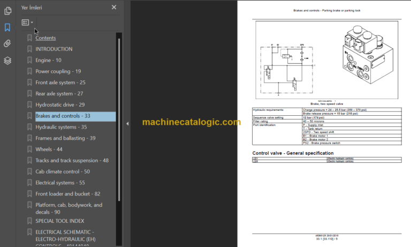The height and width of the screenshot is (247, 411).
Task: Click bookmark icon next to Cab climate control
Action: [x=29, y=171]
